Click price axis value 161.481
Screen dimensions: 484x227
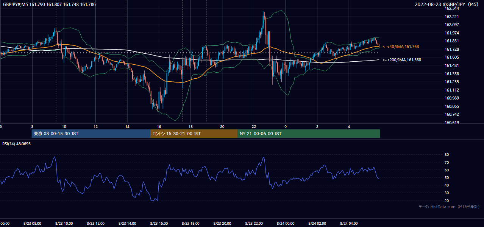click(452, 65)
